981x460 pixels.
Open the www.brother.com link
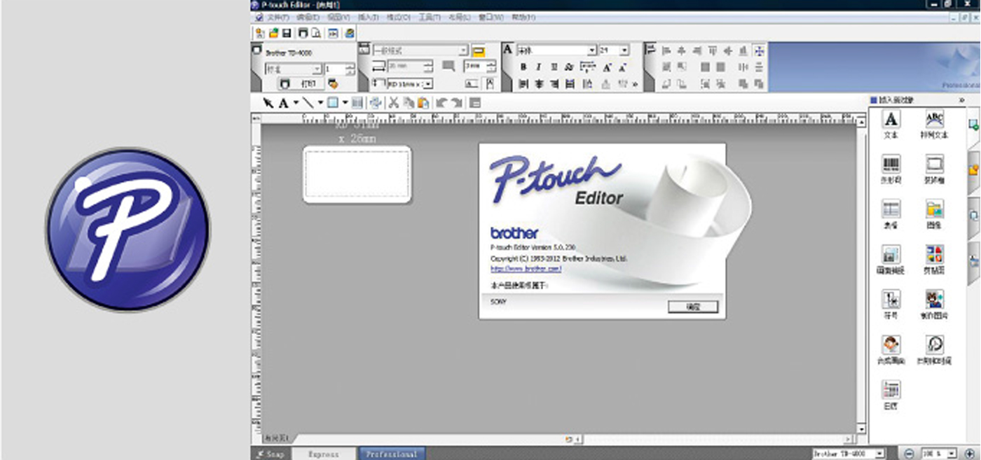click(x=526, y=268)
